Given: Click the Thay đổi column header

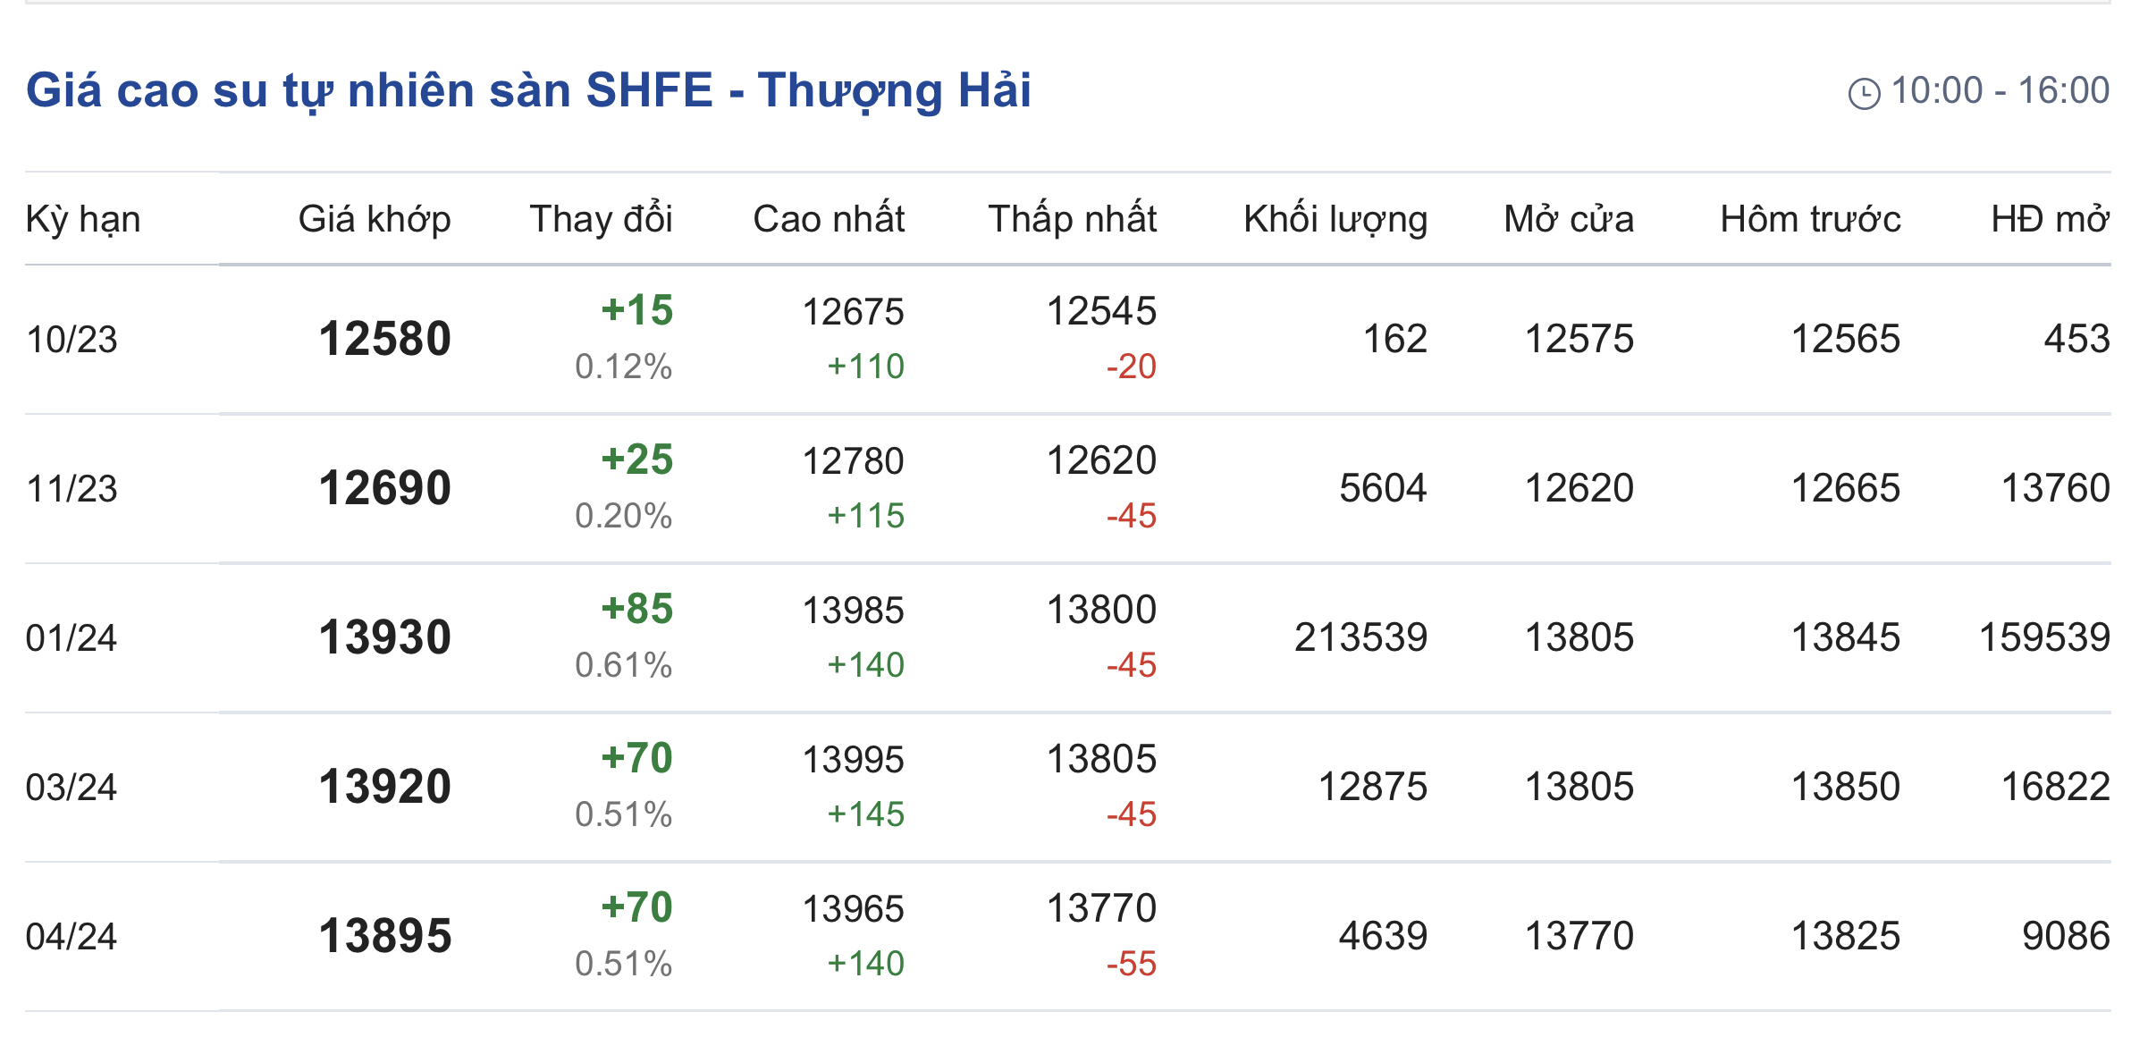Looking at the screenshot, I should (x=601, y=219).
